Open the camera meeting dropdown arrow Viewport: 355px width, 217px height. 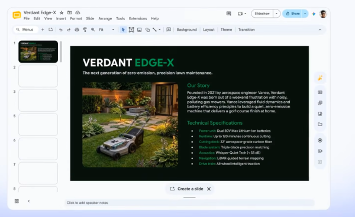[245, 14]
